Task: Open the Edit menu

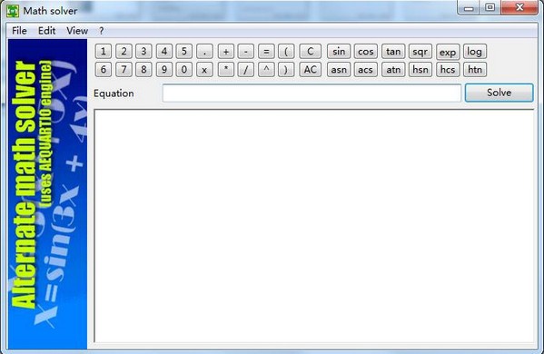Action: click(46, 31)
